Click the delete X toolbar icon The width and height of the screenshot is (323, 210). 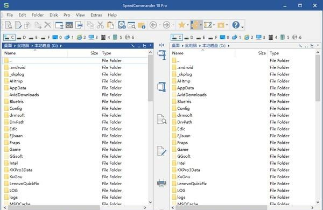pos(47,25)
